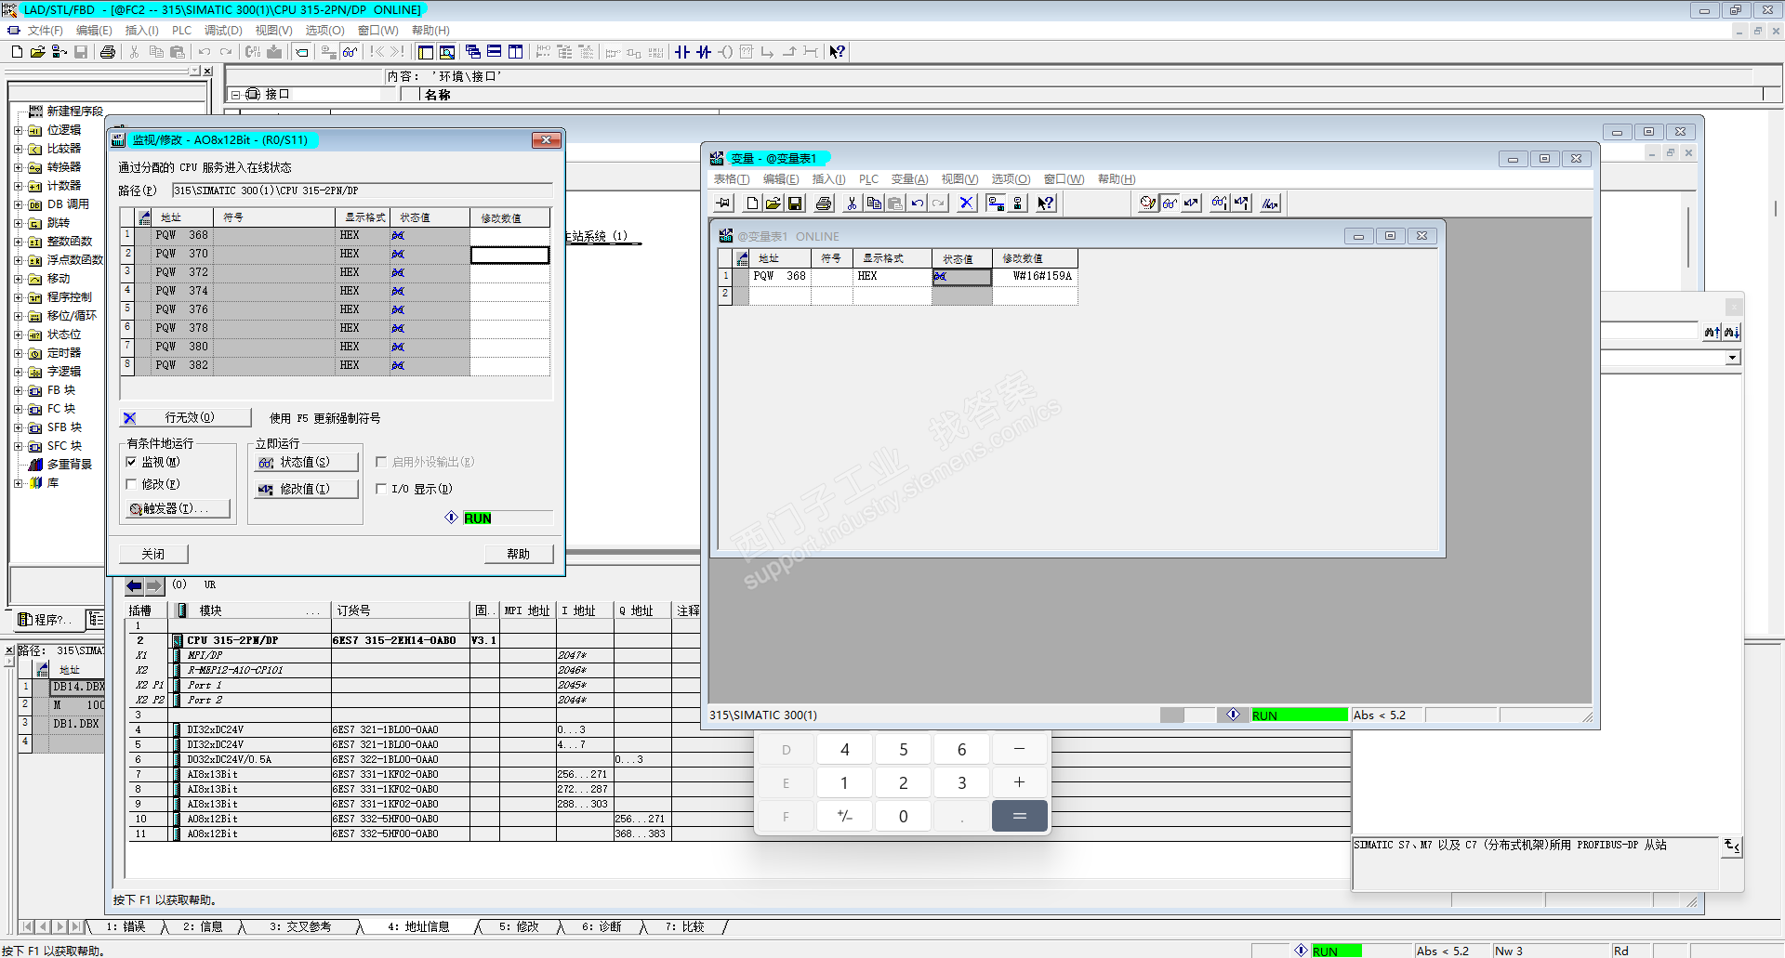Click Open in the LAD/STL/FBD toolbar
Viewport: 1785px width, 958px height.
click(37, 52)
